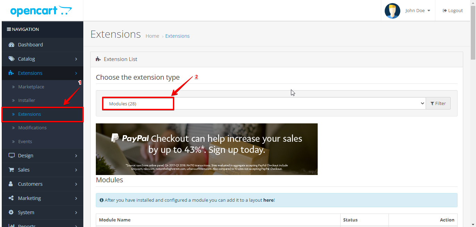Click the Catalog tags icon

coord(11,59)
